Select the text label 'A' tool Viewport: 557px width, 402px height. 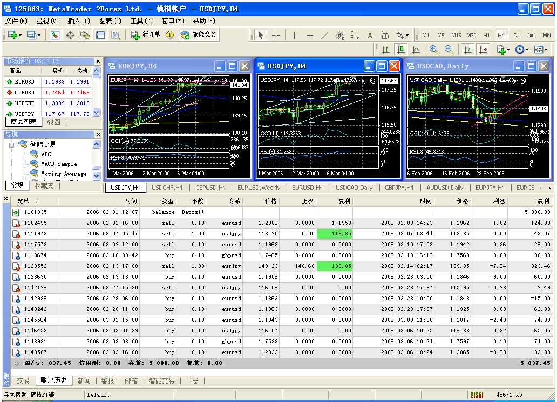[370, 35]
